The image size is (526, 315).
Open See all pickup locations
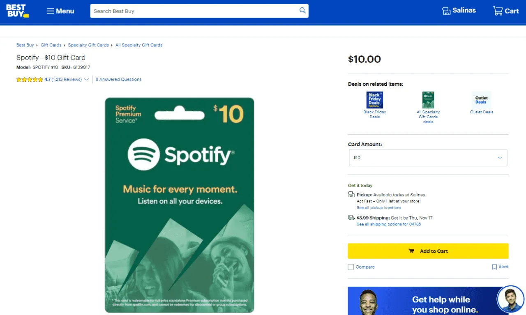coord(378,207)
